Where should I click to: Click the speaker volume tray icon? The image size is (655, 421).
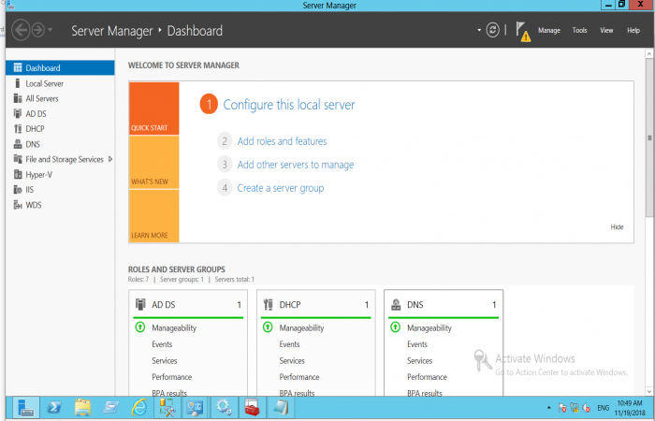[x=587, y=408]
